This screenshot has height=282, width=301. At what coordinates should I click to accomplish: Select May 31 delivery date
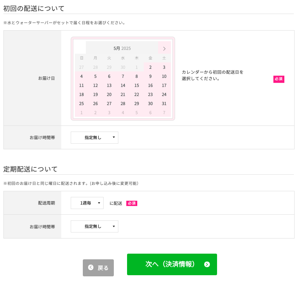click(x=164, y=104)
